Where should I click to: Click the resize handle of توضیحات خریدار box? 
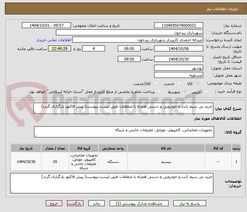click(x=12, y=192)
